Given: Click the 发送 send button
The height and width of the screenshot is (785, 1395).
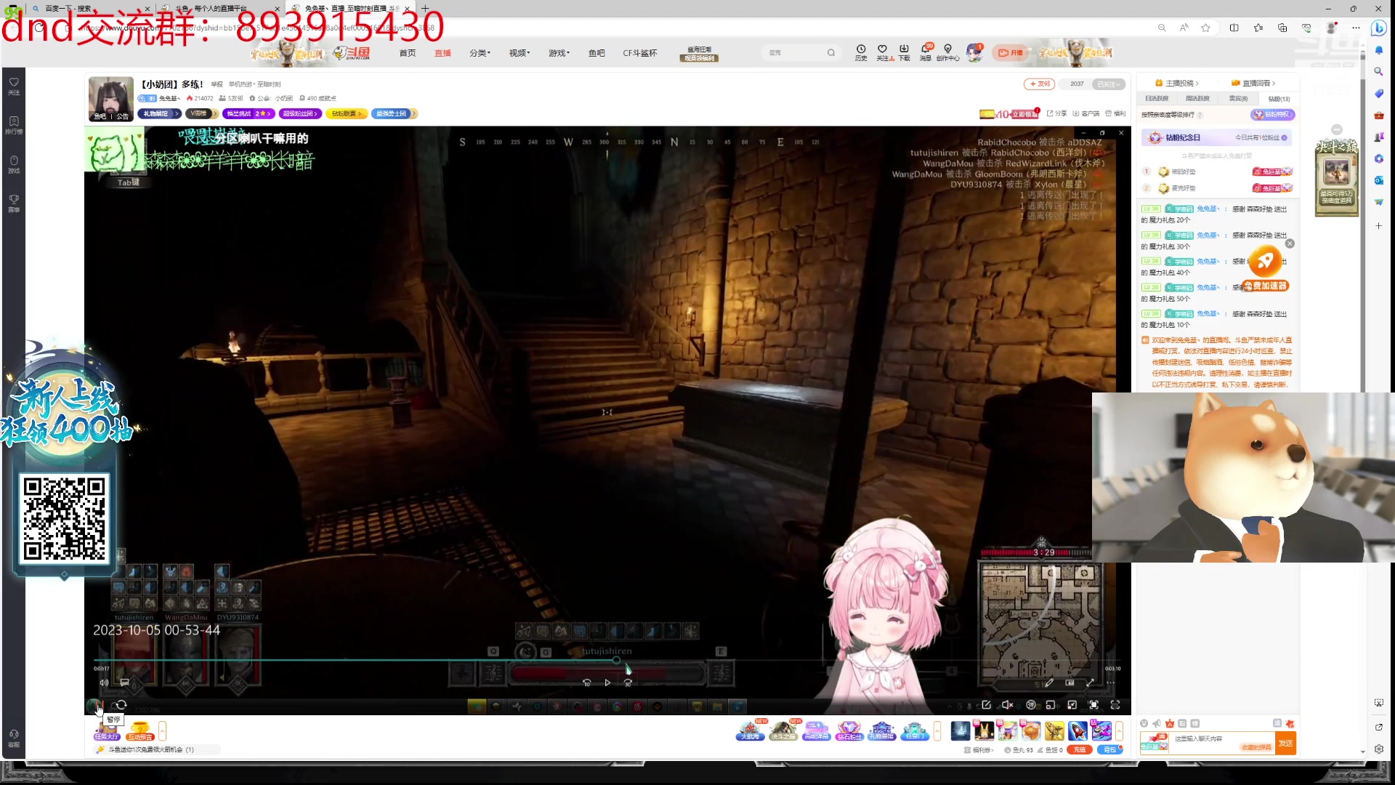Looking at the screenshot, I should (x=1286, y=743).
